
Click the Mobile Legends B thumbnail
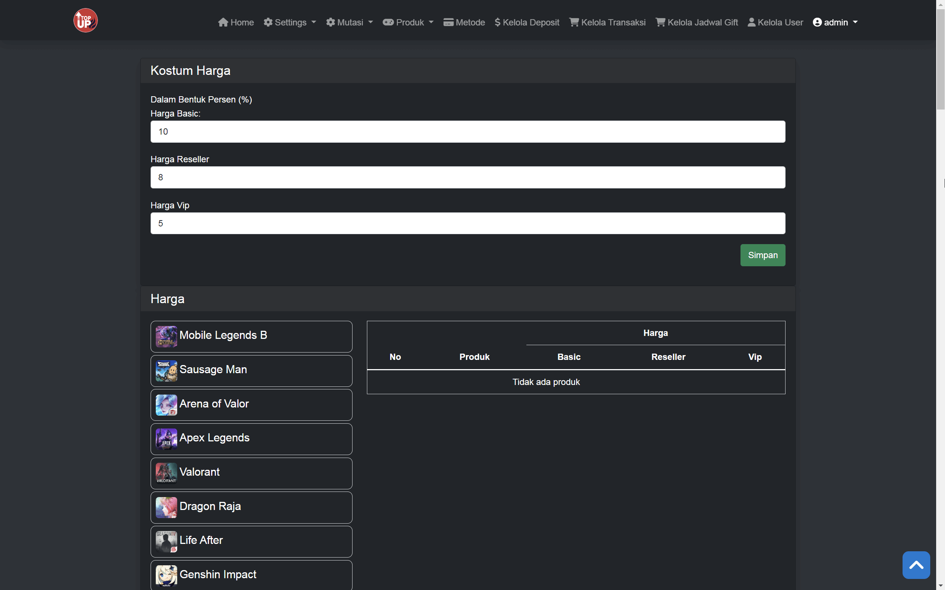click(x=166, y=336)
